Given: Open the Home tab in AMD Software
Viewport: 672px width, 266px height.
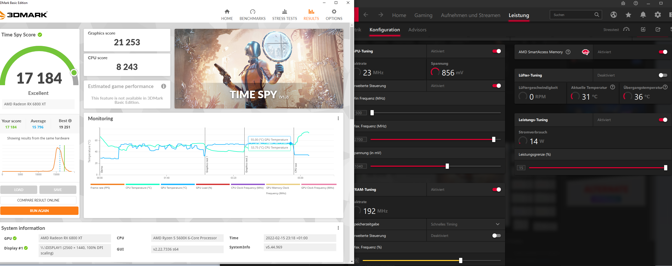Looking at the screenshot, I should click(399, 15).
